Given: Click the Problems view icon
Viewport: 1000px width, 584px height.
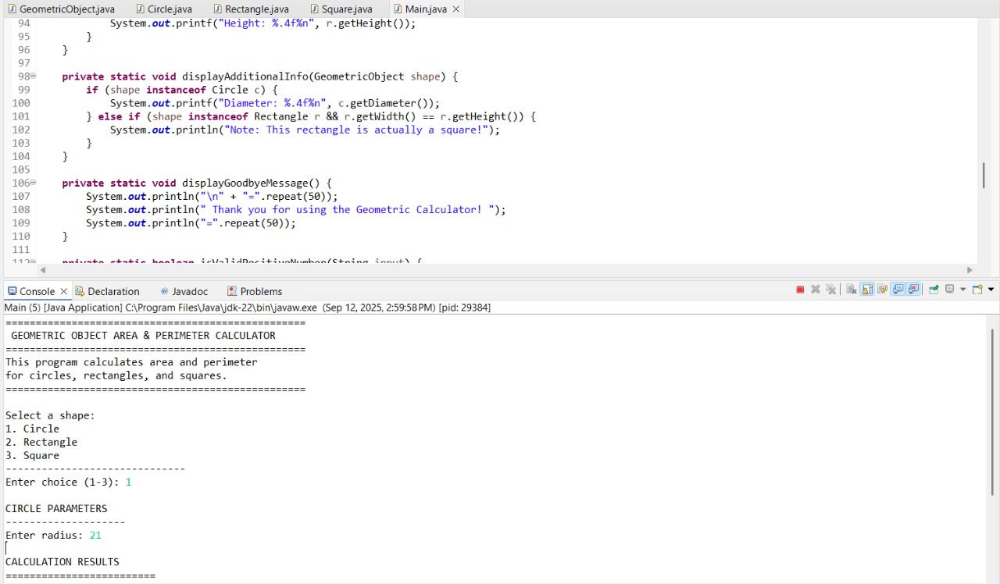Looking at the screenshot, I should coord(232,291).
